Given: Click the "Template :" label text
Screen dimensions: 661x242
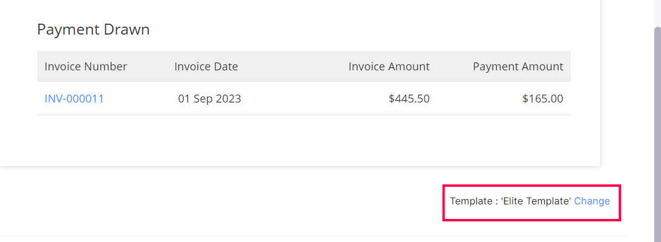Looking at the screenshot, I should click(x=474, y=201).
